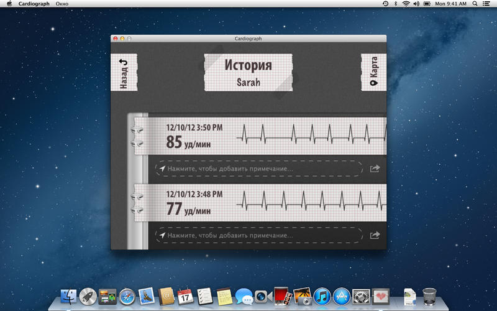Launch iTunes from the dock

322,297
